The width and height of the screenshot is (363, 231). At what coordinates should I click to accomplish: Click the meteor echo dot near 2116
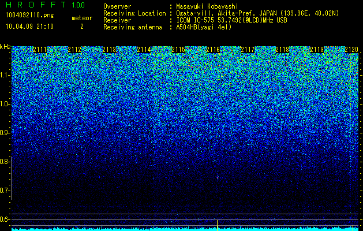[218, 177]
